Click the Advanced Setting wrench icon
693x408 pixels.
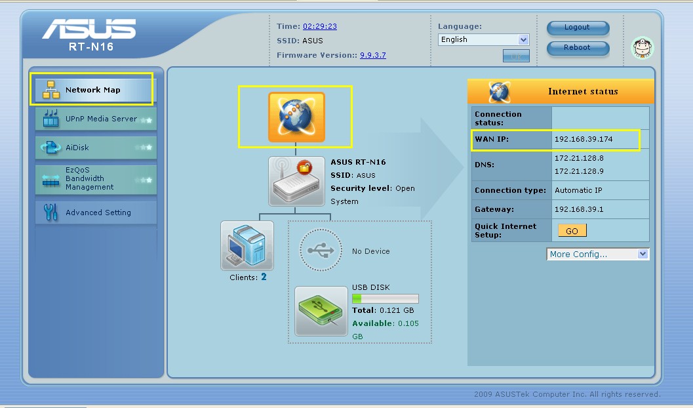[51, 212]
